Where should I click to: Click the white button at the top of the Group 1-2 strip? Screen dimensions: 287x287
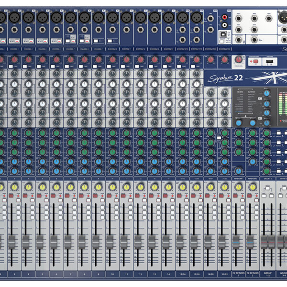[x=267, y=188]
